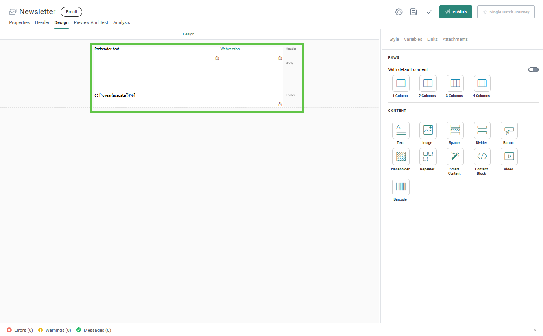This screenshot has height=336, width=543.
Task: Switch to the Preview And Test tab
Action: coord(91,22)
